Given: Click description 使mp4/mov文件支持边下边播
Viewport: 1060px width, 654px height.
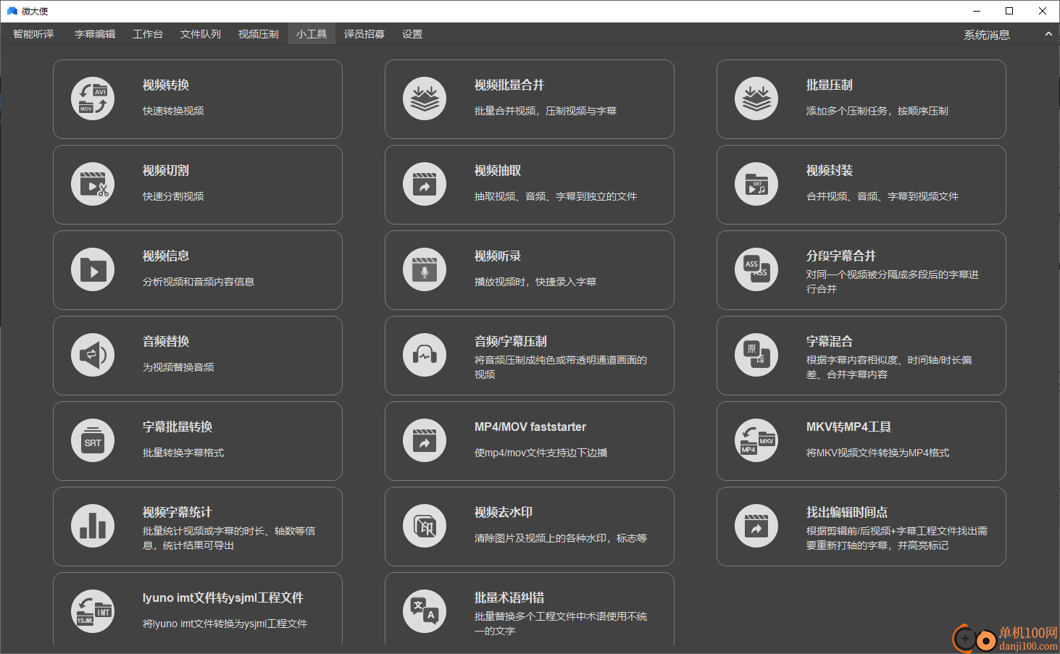Looking at the screenshot, I should [x=541, y=453].
